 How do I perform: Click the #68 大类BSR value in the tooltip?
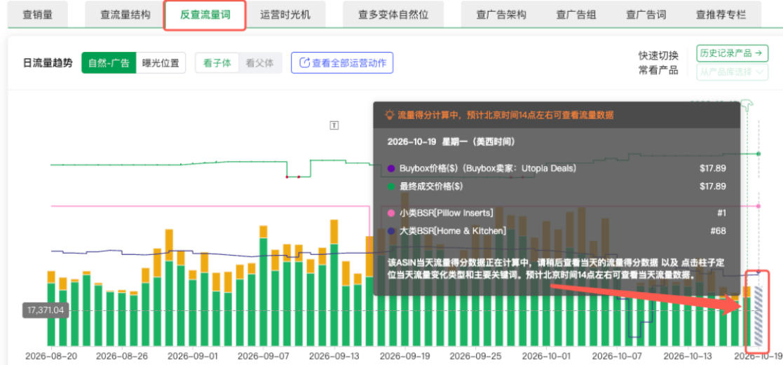tap(719, 230)
